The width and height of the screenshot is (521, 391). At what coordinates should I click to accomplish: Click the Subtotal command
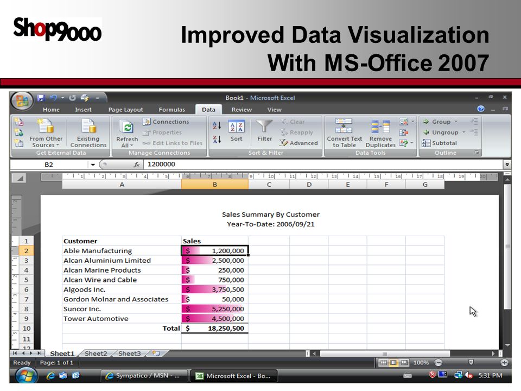pyautogui.click(x=439, y=143)
